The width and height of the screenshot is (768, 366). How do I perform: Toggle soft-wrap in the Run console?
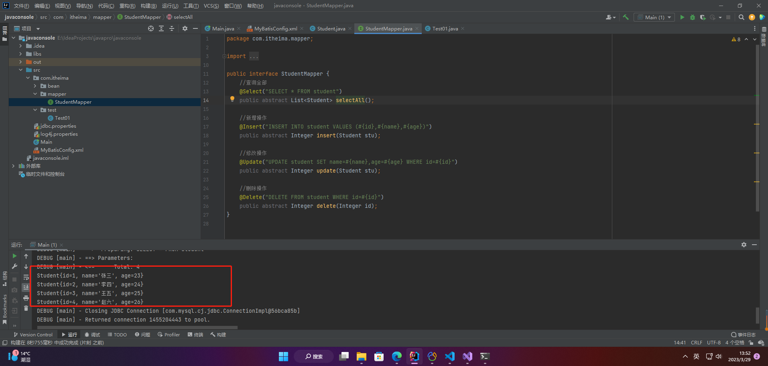click(x=26, y=277)
